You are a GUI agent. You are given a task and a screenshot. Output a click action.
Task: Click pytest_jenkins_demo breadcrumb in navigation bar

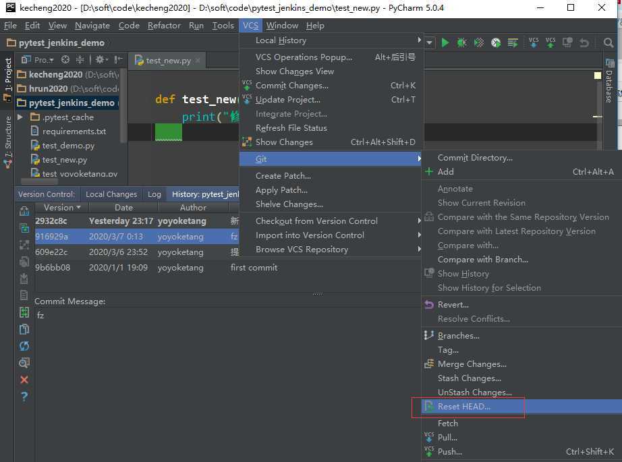click(x=56, y=42)
